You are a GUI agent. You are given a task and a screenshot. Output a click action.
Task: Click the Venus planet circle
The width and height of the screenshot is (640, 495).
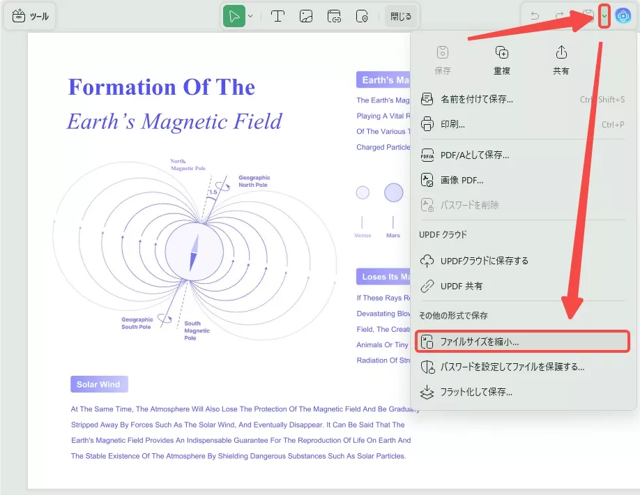tap(363, 192)
